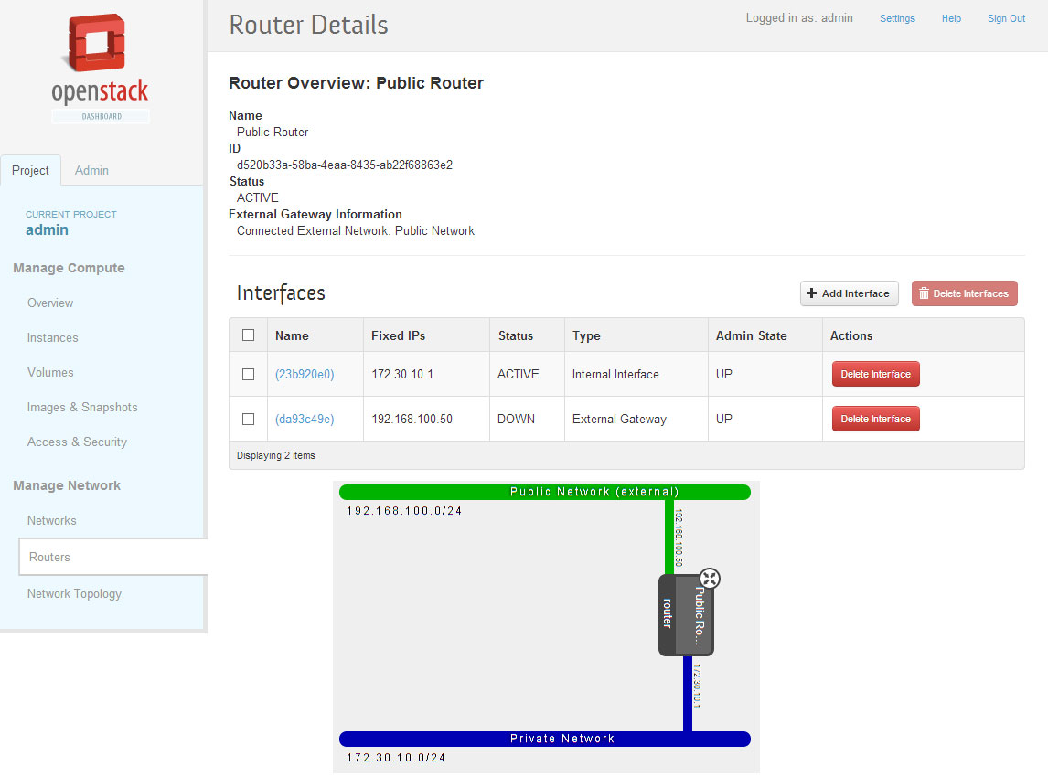This screenshot has height=777, width=1048.
Task: Check the box for interface da93c49e
Action: tap(248, 419)
